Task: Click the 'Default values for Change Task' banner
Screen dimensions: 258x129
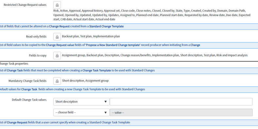Action: (x=129, y=89)
